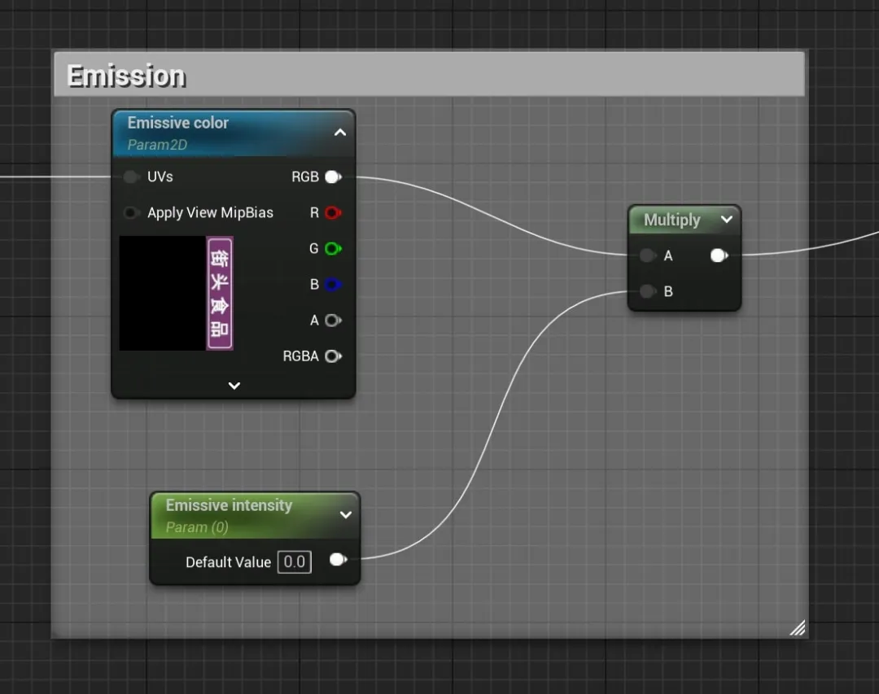Click the blue B output pin
Image resolution: width=879 pixels, height=694 pixels.
click(333, 284)
